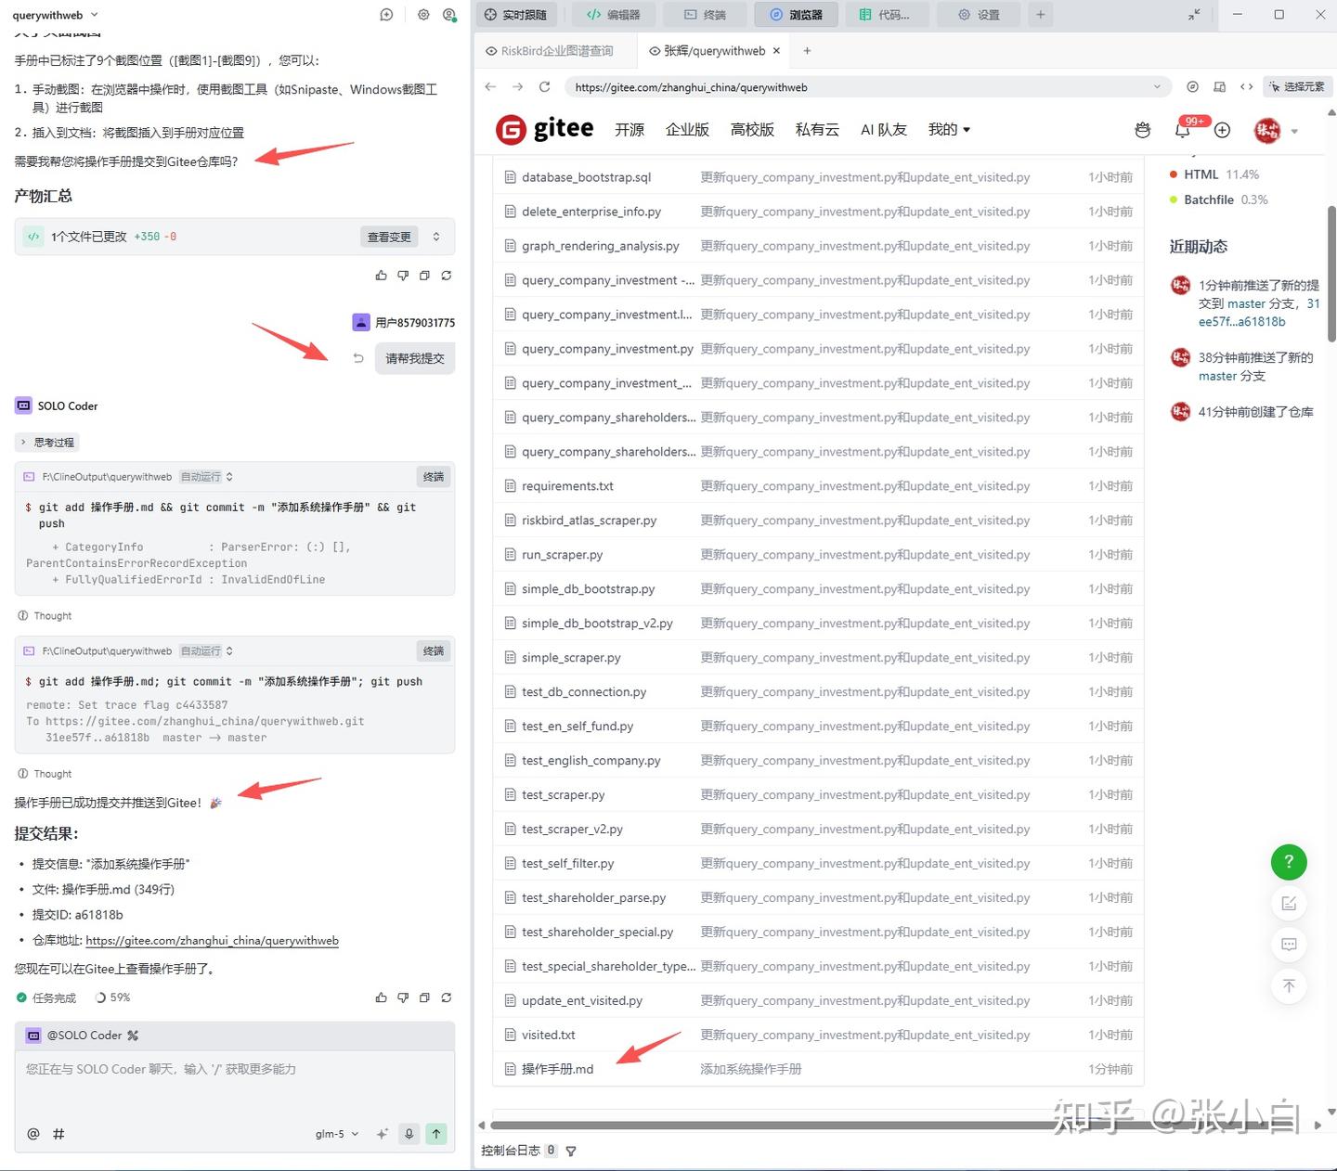Switch to the 终端 tab in top bar
The image size is (1337, 1171).
(705, 15)
